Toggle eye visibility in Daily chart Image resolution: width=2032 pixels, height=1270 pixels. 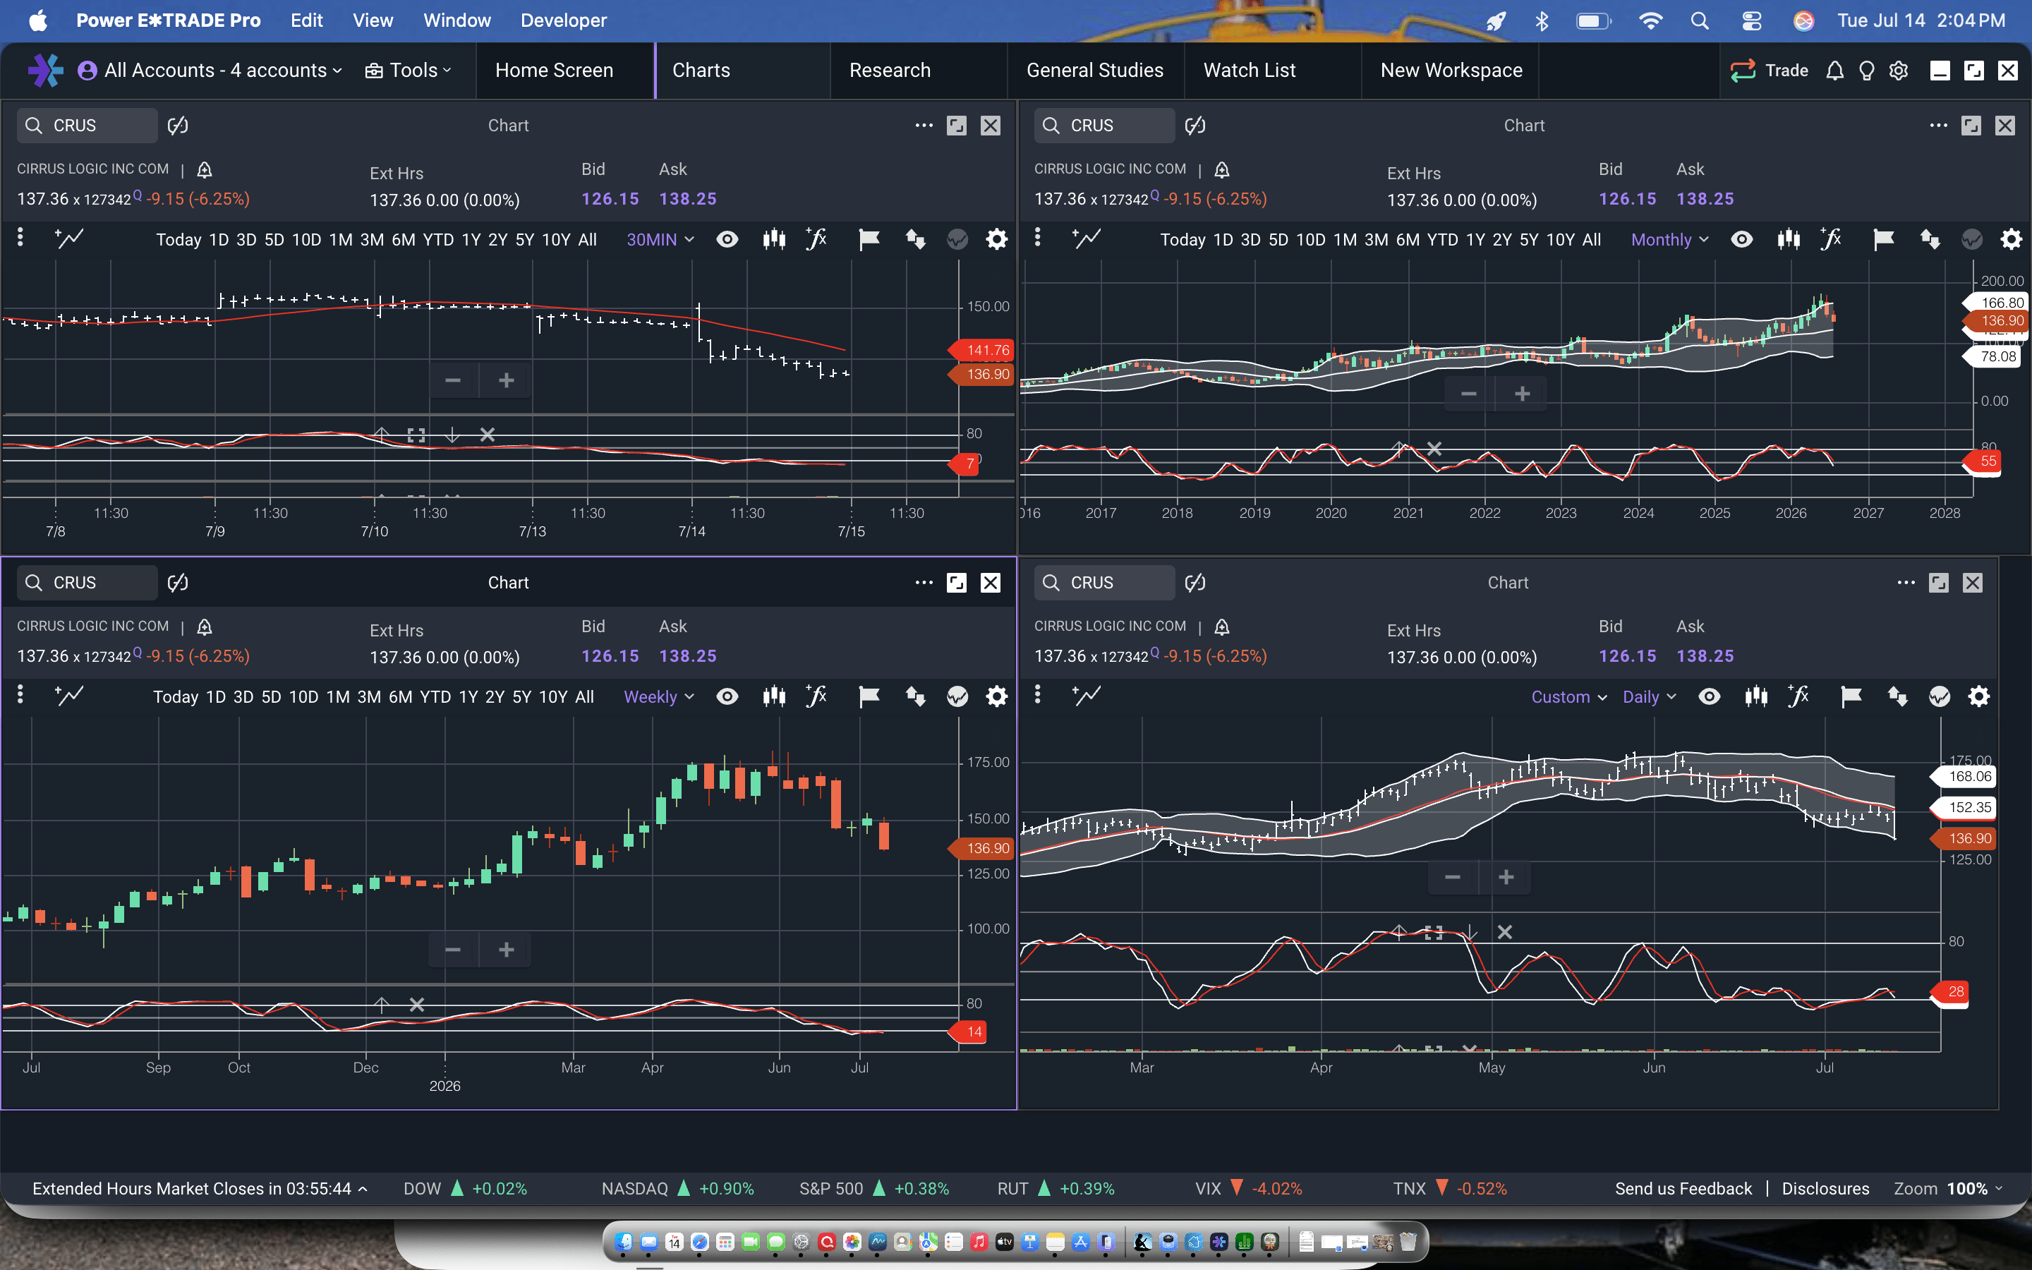1710,696
